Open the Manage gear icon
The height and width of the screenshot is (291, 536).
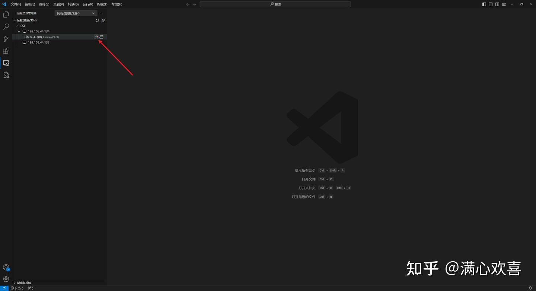[6, 279]
